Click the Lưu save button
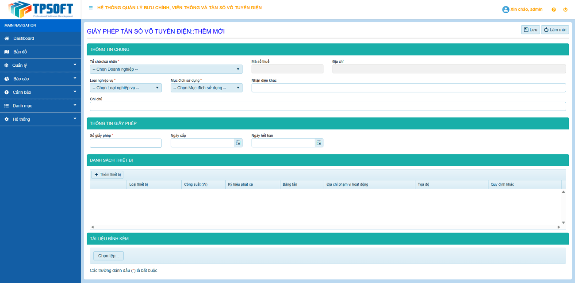 (x=530, y=30)
